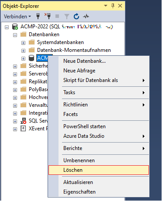Click the Integration Services folder icon

click(23, 113)
